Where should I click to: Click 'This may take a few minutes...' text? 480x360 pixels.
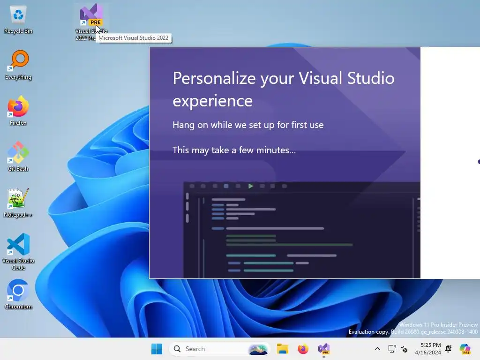pos(234,150)
